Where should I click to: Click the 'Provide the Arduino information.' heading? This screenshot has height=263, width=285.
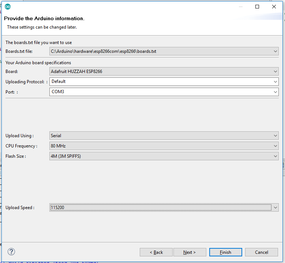tap(44, 18)
